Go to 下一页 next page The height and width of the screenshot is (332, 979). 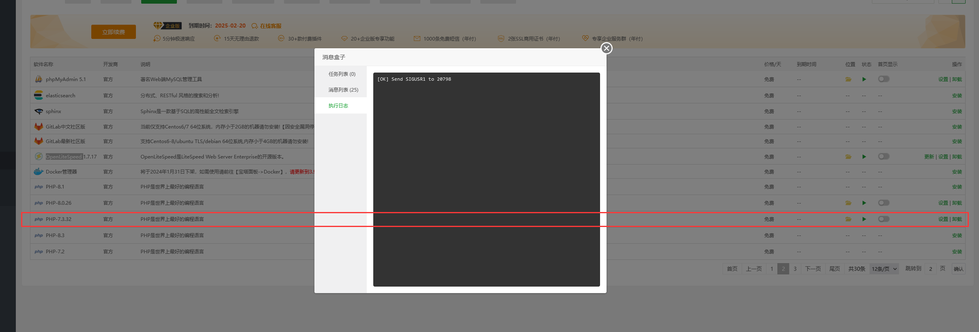click(813, 269)
